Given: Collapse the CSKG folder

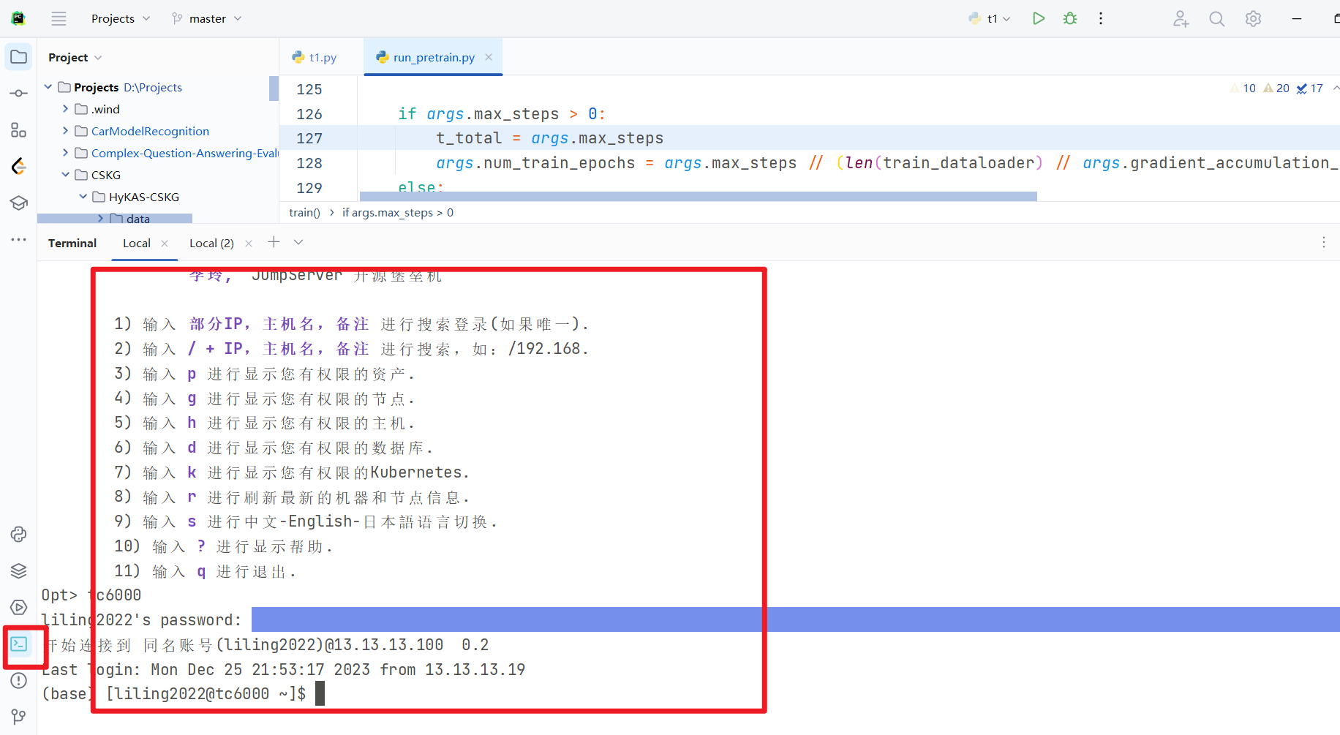Looking at the screenshot, I should tap(66, 175).
